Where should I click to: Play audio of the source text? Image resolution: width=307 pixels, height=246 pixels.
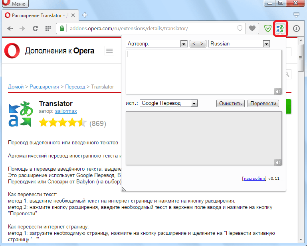[x=278, y=91]
